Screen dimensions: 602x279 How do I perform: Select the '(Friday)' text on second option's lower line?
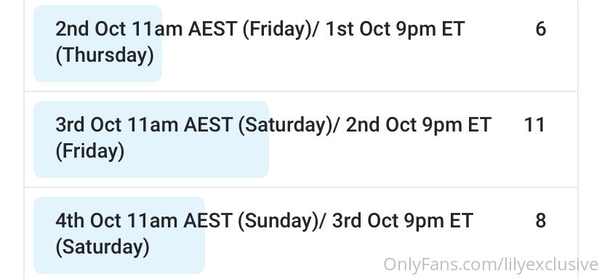(x=90, y=152)
